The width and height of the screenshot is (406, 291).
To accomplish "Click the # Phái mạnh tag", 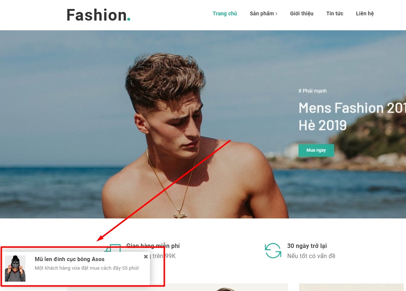I will pos(313,91).
